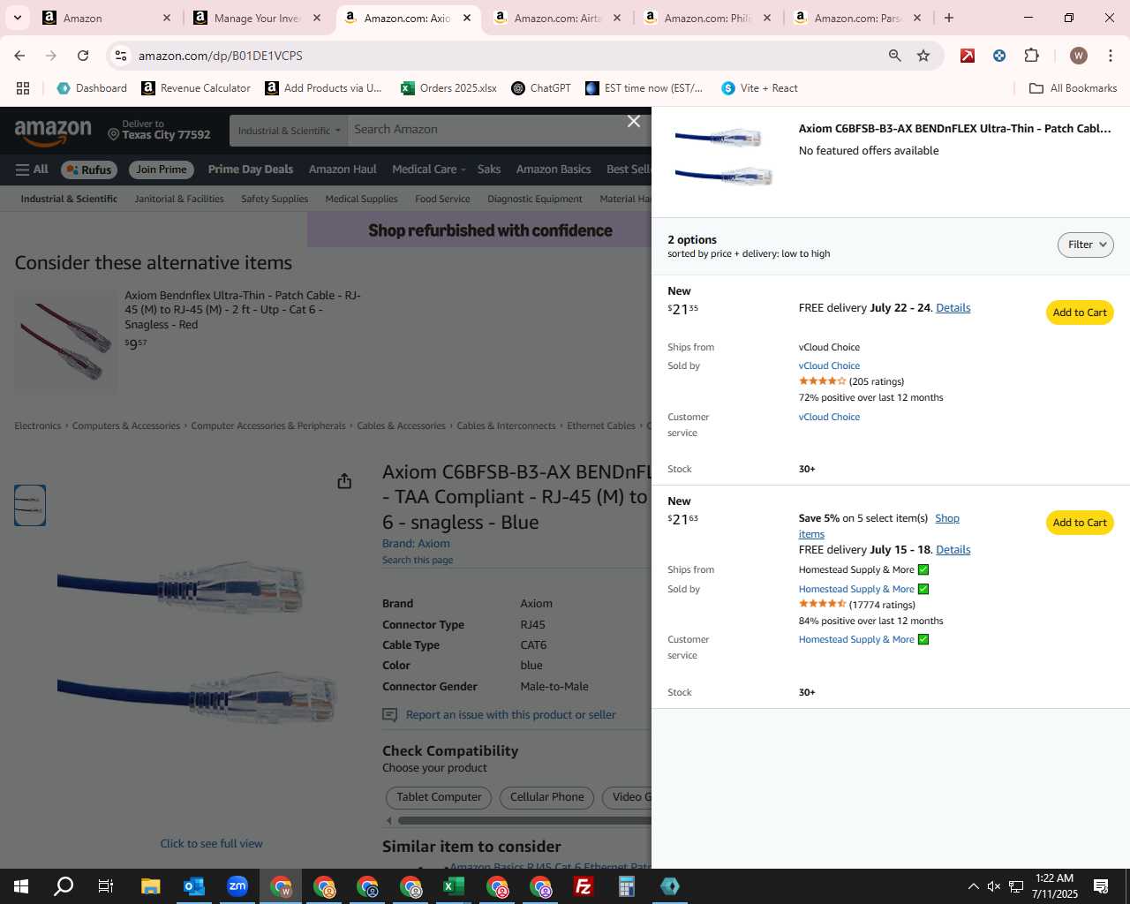Open the All hamburger menu
The height and width of the screenshot is (904, 1130).
point(32,169)
